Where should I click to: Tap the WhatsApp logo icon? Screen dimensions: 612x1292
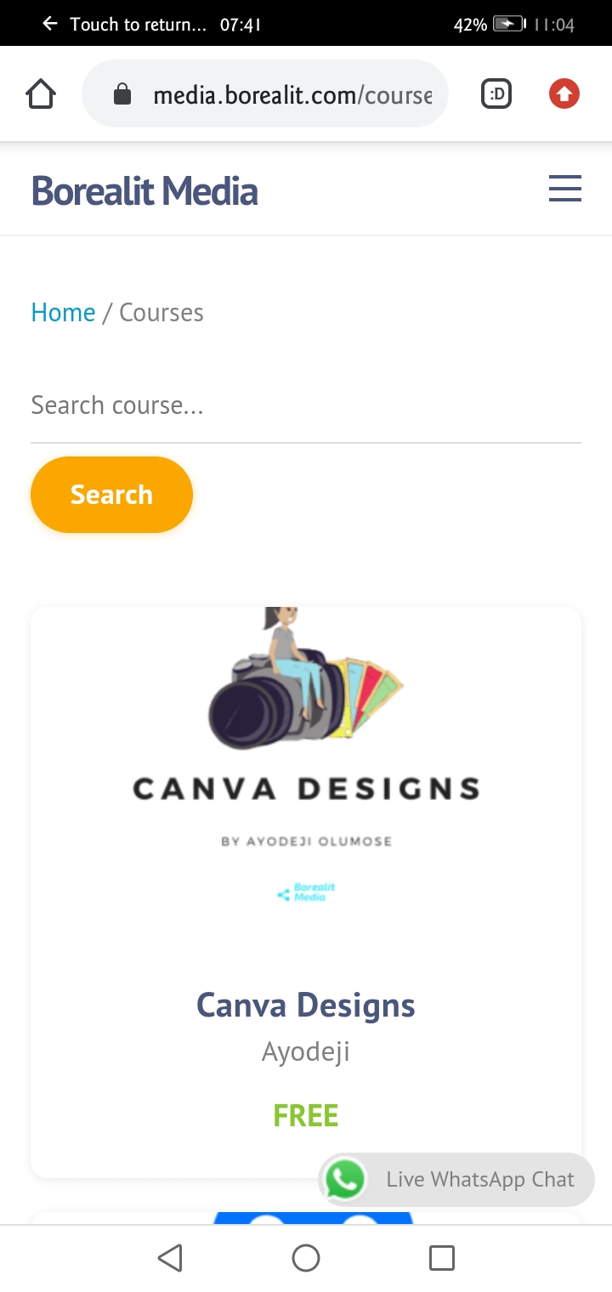[345, 1180]
